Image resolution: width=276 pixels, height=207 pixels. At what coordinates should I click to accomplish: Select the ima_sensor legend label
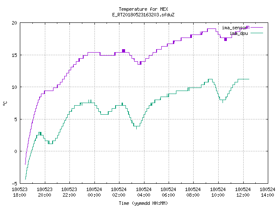[235, 28]
